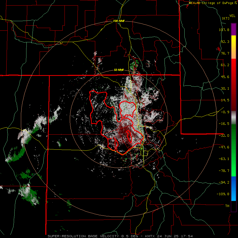The image size is (238, 238).
Task: Click the 61.2 scale value
Action: pyautogui.click(x=225, y=65)
